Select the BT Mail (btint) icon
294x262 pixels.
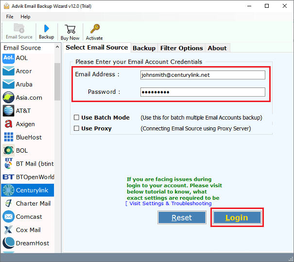[x=8, y=163]
